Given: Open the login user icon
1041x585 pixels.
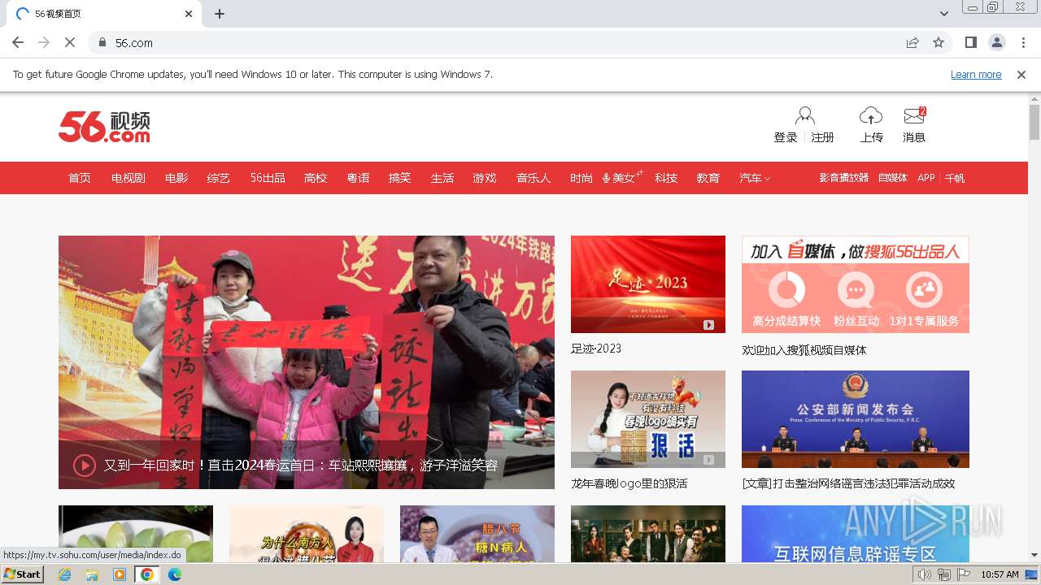Looking at the screenshot, I should 805,115.
